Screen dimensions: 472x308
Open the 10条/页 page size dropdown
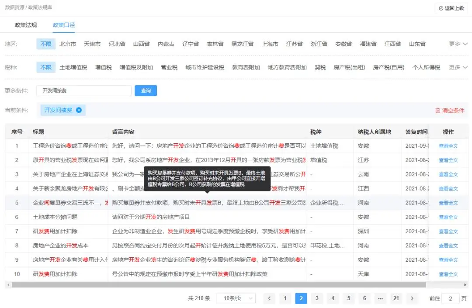(x=236, y=298)
